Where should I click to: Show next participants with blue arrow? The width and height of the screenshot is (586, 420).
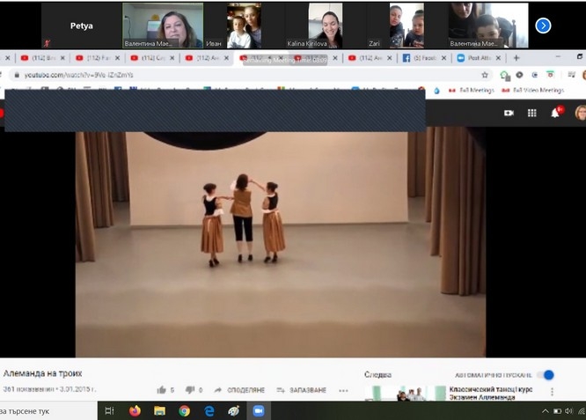pyautogui.click(x=543, y=26)
